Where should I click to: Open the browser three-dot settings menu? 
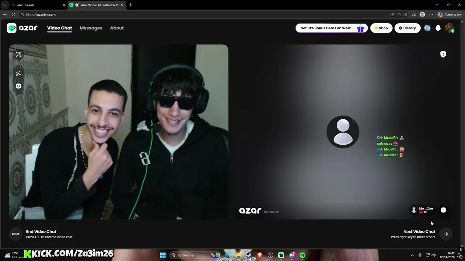click(431, 14)
